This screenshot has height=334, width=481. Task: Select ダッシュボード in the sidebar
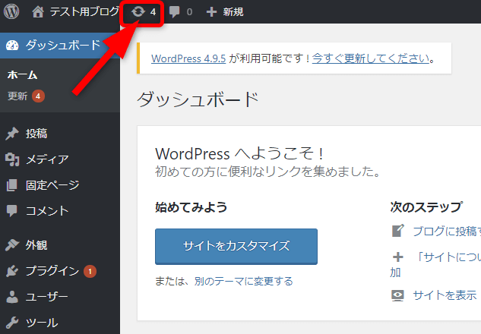(x=62, y=45)
